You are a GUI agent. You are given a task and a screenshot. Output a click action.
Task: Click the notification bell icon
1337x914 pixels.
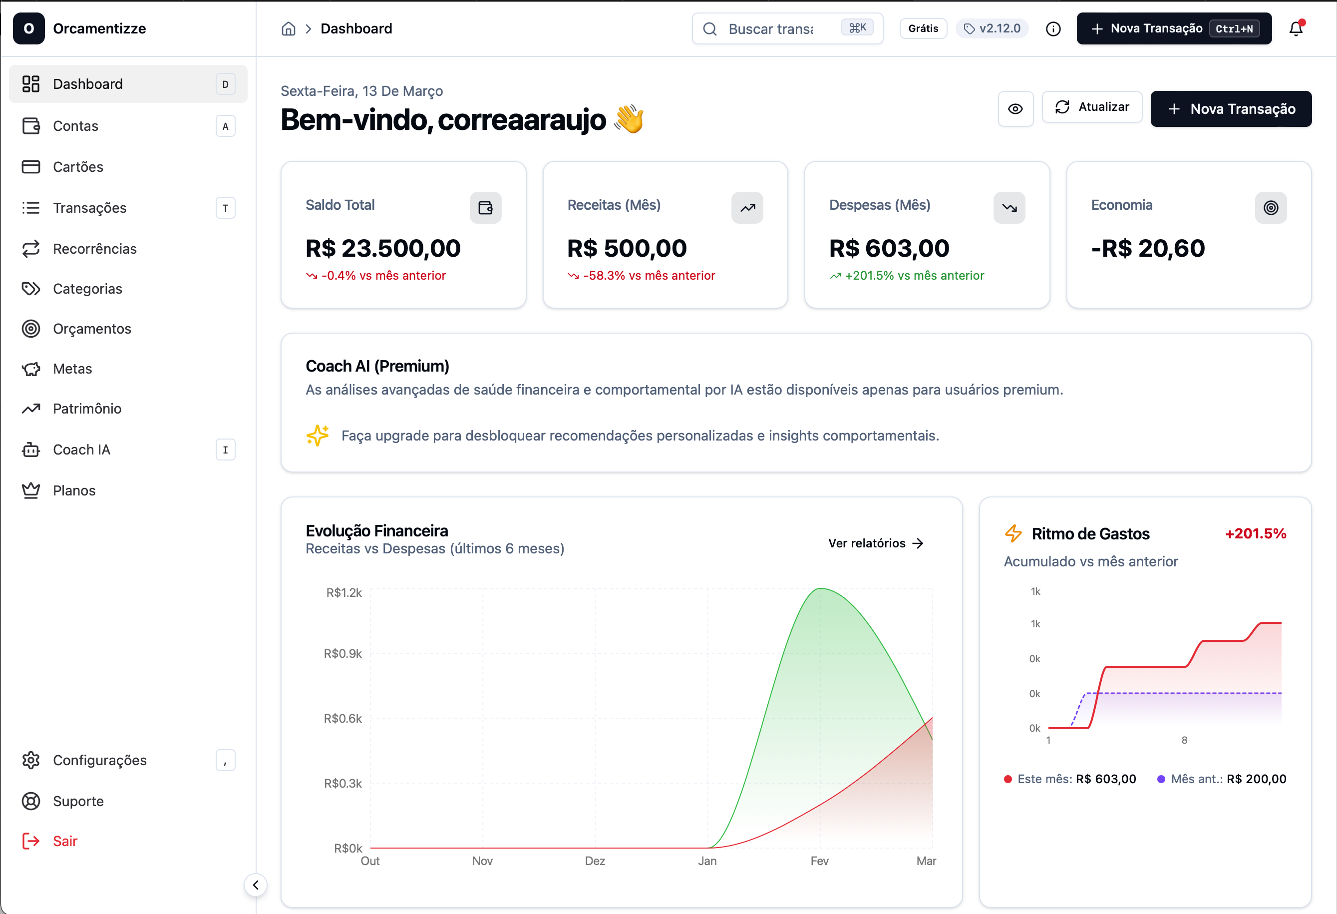(x=1296, y=29)
